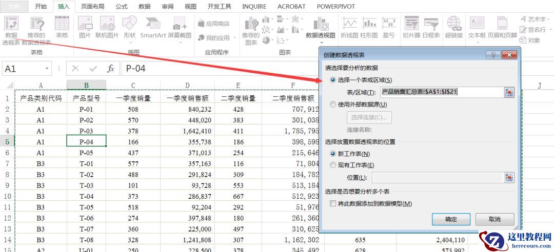Choose the 现有工作表 radio option
Screen dimensions: 554x252
tap(332, 165)
